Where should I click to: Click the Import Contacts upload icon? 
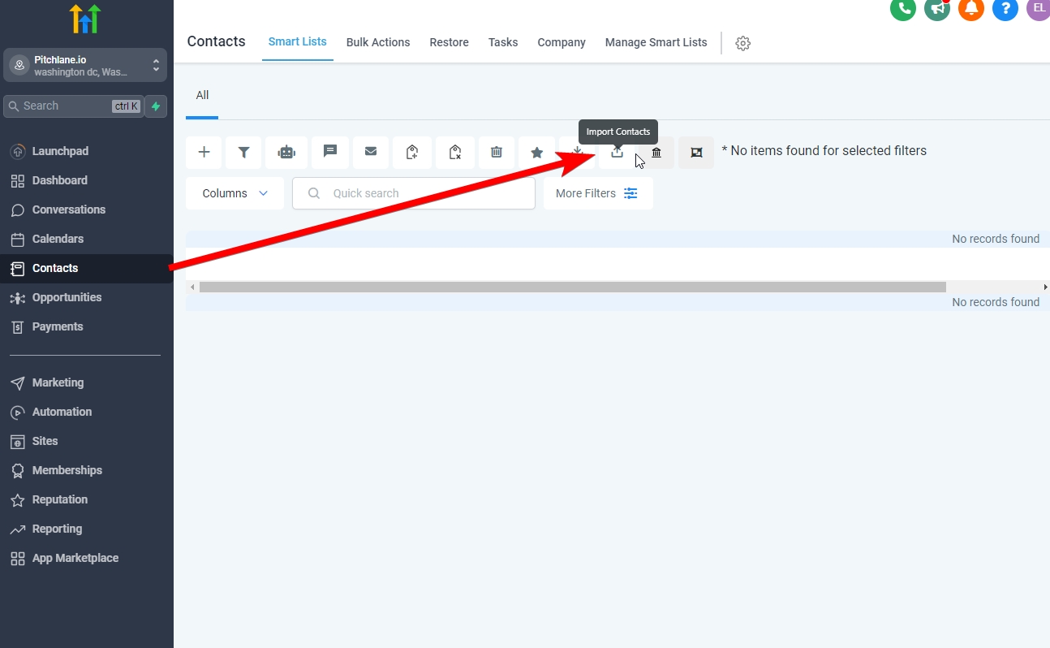617,153
